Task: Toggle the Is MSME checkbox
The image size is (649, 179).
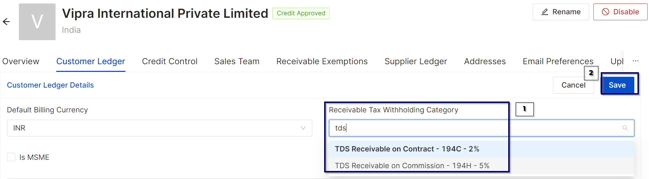Action: tap(11, 157)
